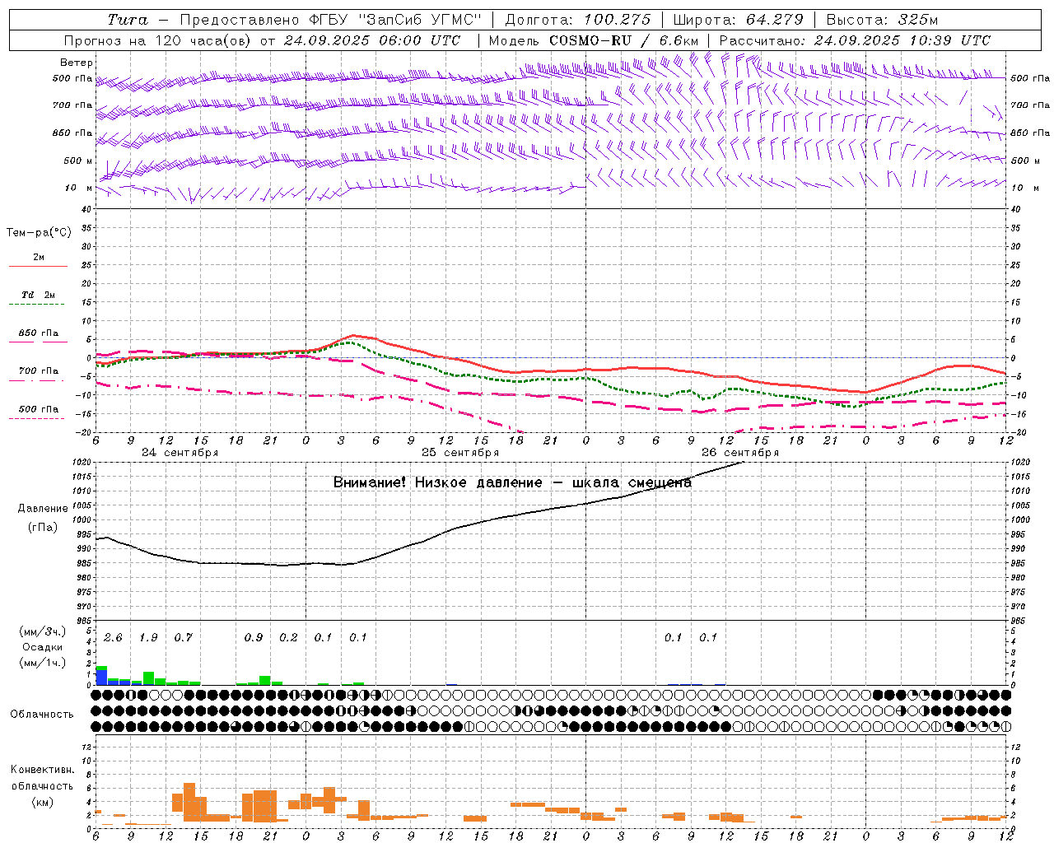1054x843 pixels.
Task: Click the "(мм/3ч.)" precipitation unit label
Action: (x=42, y=631)
